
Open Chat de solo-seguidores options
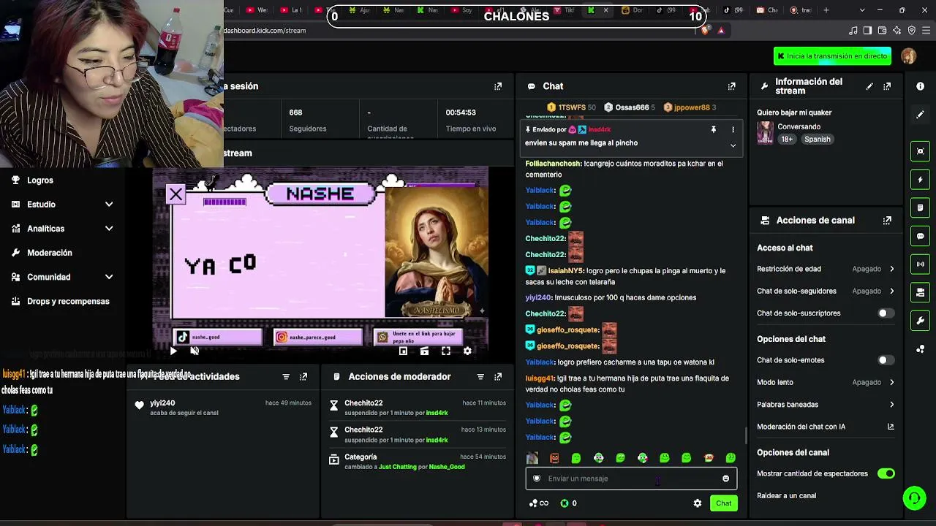826,291
